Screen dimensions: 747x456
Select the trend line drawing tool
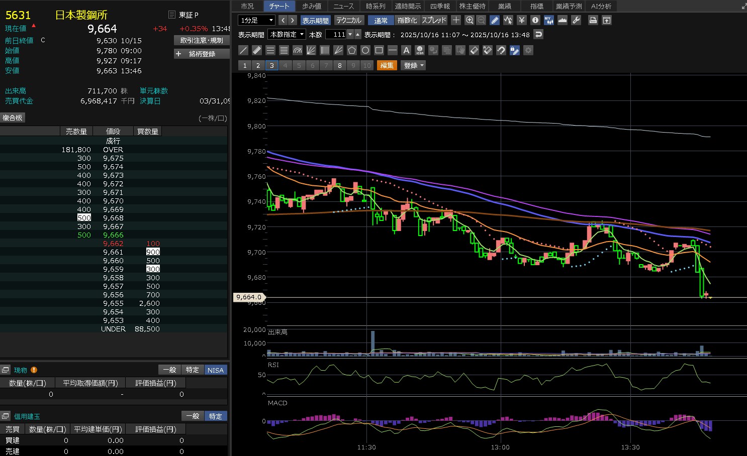click(x=243, y=50)
